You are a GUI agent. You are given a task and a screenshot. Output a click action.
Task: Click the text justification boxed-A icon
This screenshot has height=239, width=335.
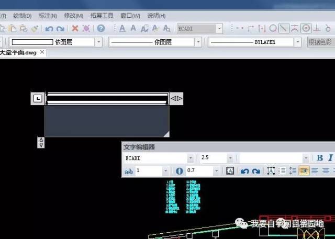[271, 170]
